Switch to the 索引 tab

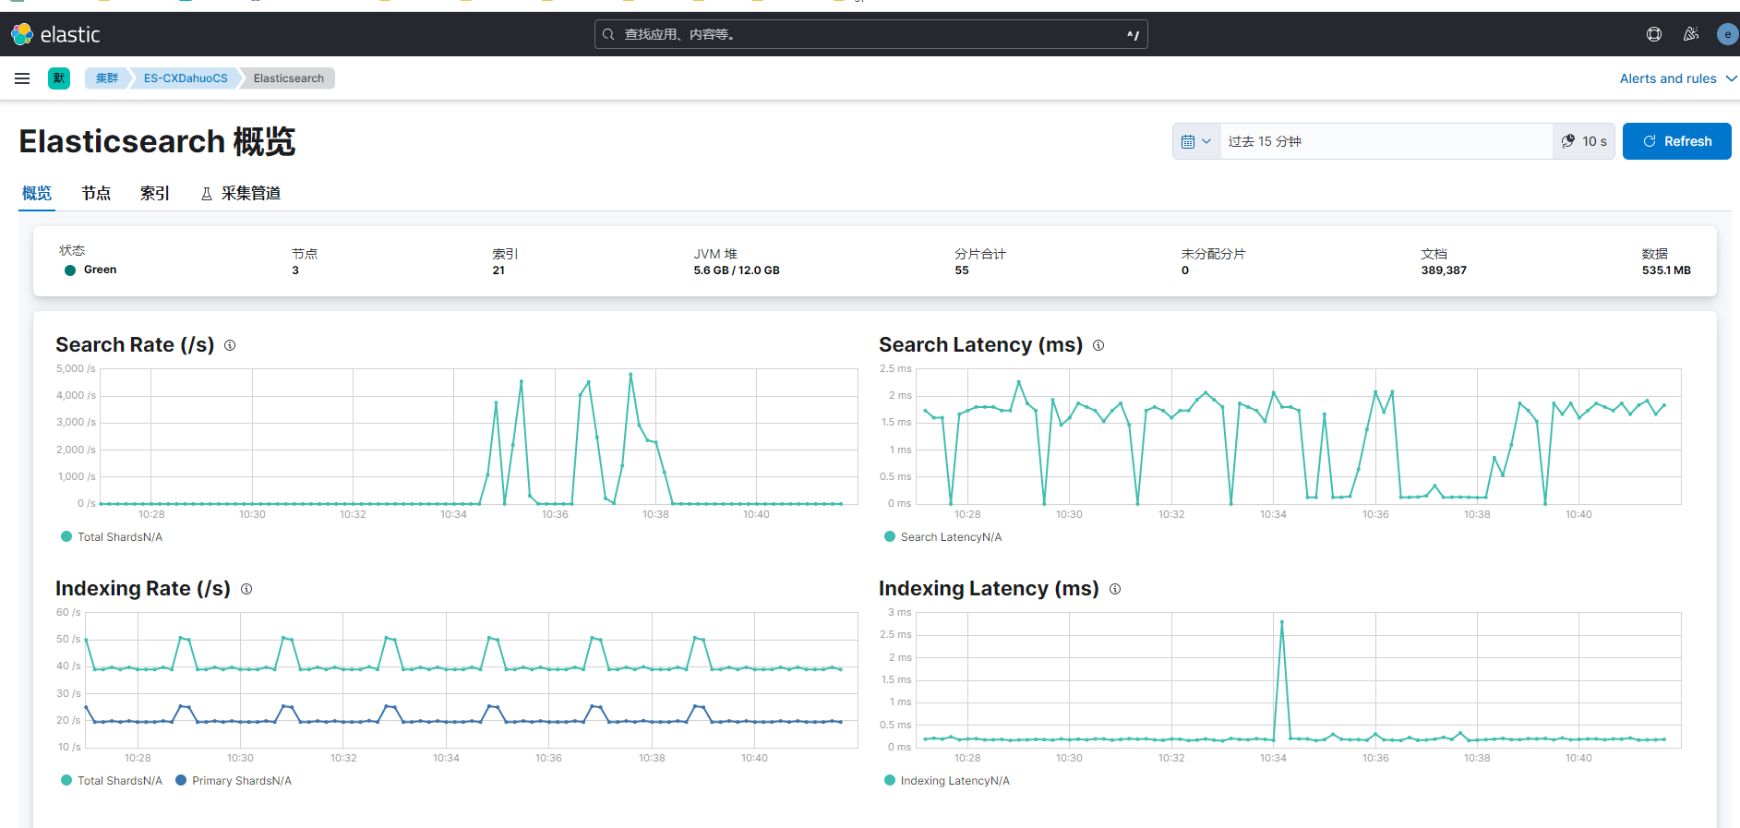coord(155,193)
